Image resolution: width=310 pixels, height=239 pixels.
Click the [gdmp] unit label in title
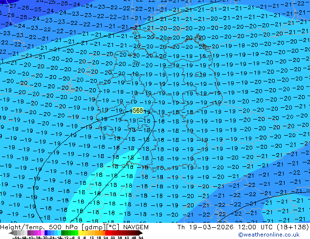tap(93, 227)
